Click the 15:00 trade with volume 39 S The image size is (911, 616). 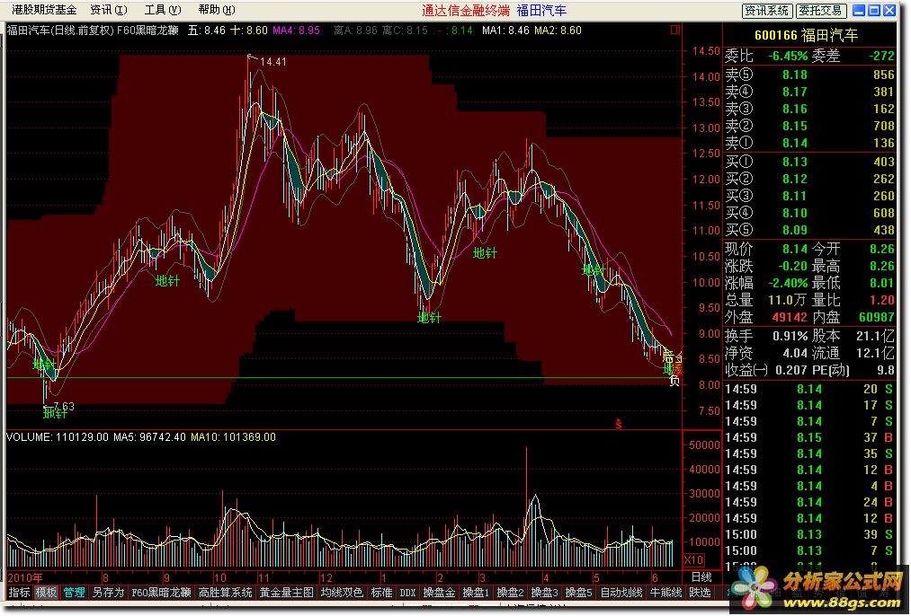(808, 534)
